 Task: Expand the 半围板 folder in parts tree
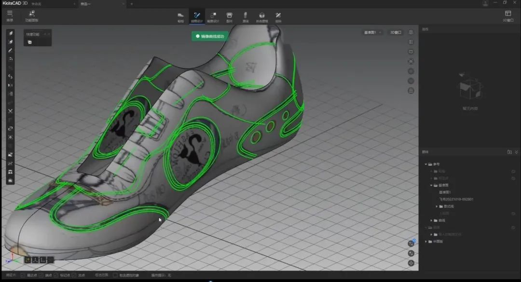click(425, 242)
